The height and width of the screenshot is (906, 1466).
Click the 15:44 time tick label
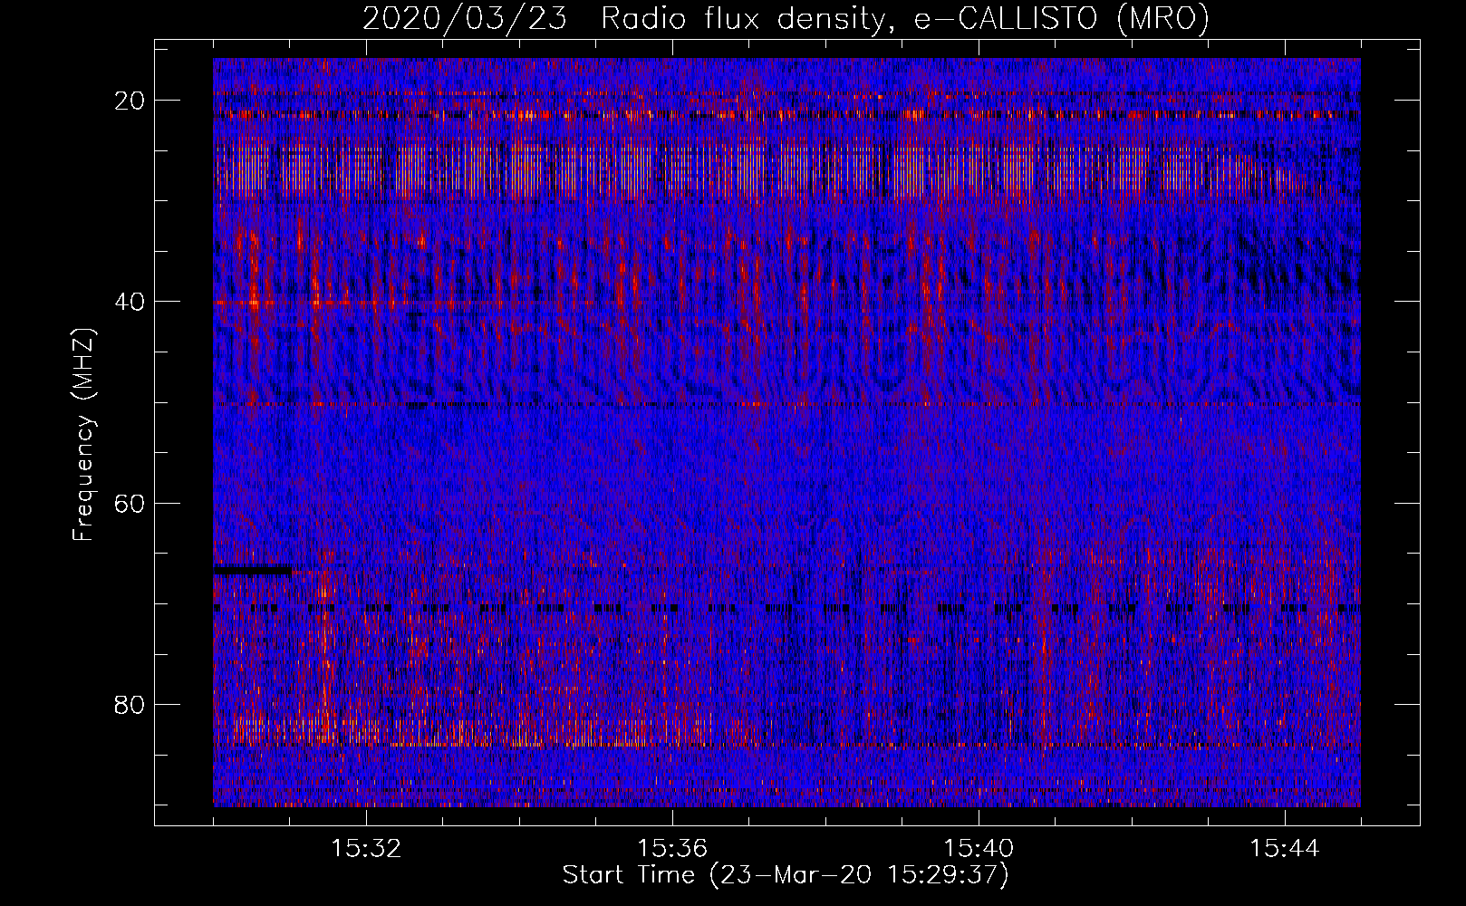1285,849
